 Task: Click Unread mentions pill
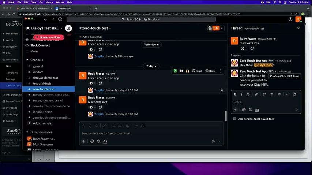pyautogui.click(x=49, y=37)
